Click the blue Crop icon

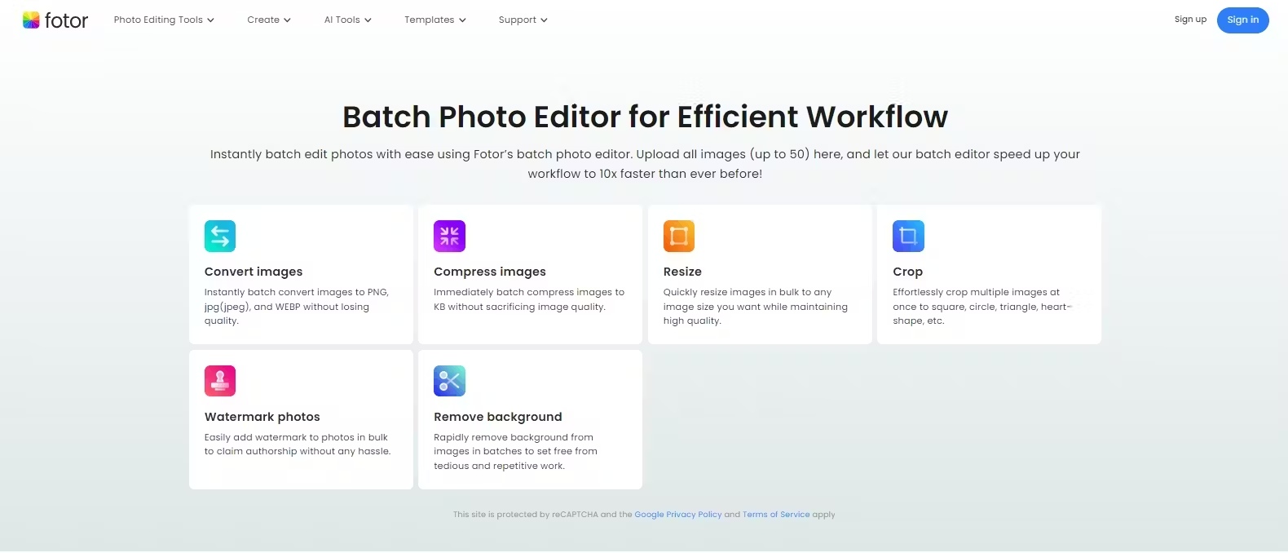point(908,236)
